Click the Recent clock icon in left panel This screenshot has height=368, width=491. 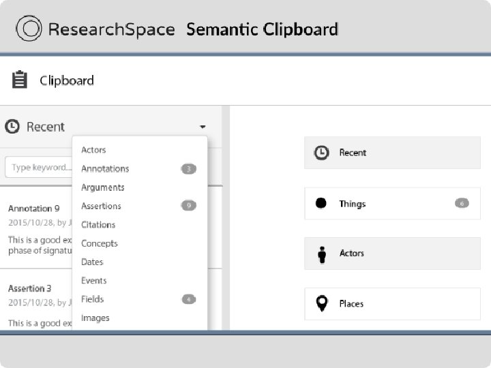[x=12, y=127]
